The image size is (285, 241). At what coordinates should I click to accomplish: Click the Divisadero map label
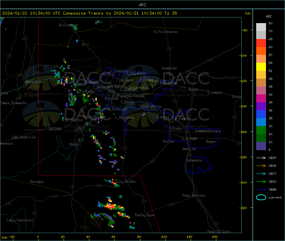(x=68, y=25)
